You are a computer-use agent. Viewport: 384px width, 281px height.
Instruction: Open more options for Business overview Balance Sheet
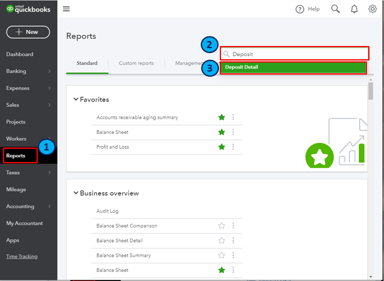click(x=233, y=270)
